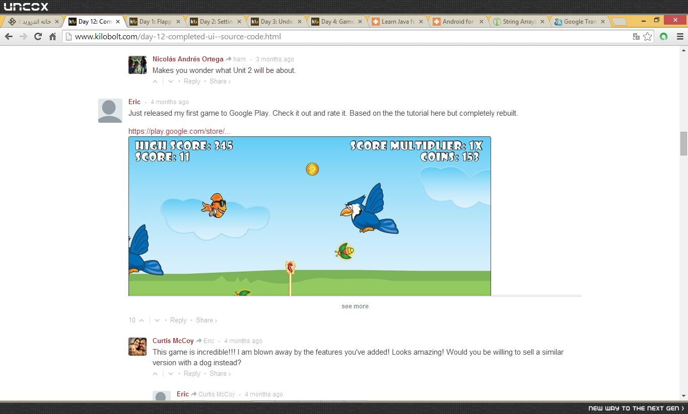
Task: Upvote Eric's Google Play comment
Action: pos(142,320)
